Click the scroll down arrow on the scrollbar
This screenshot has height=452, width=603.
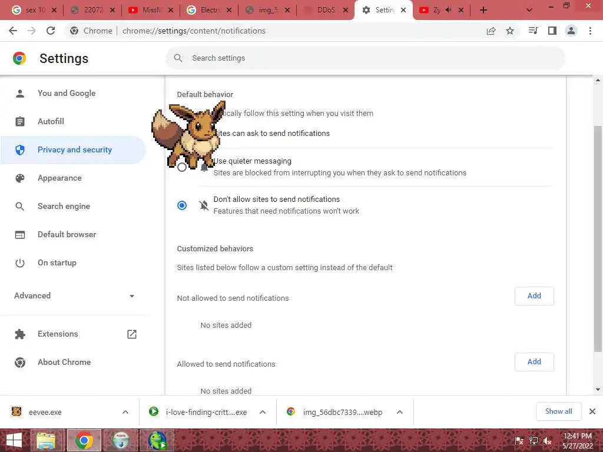pos(598,390)
